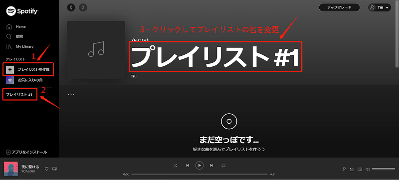Click the アップグレード button
The image size is (399, 180).
[x=339, y=7]
